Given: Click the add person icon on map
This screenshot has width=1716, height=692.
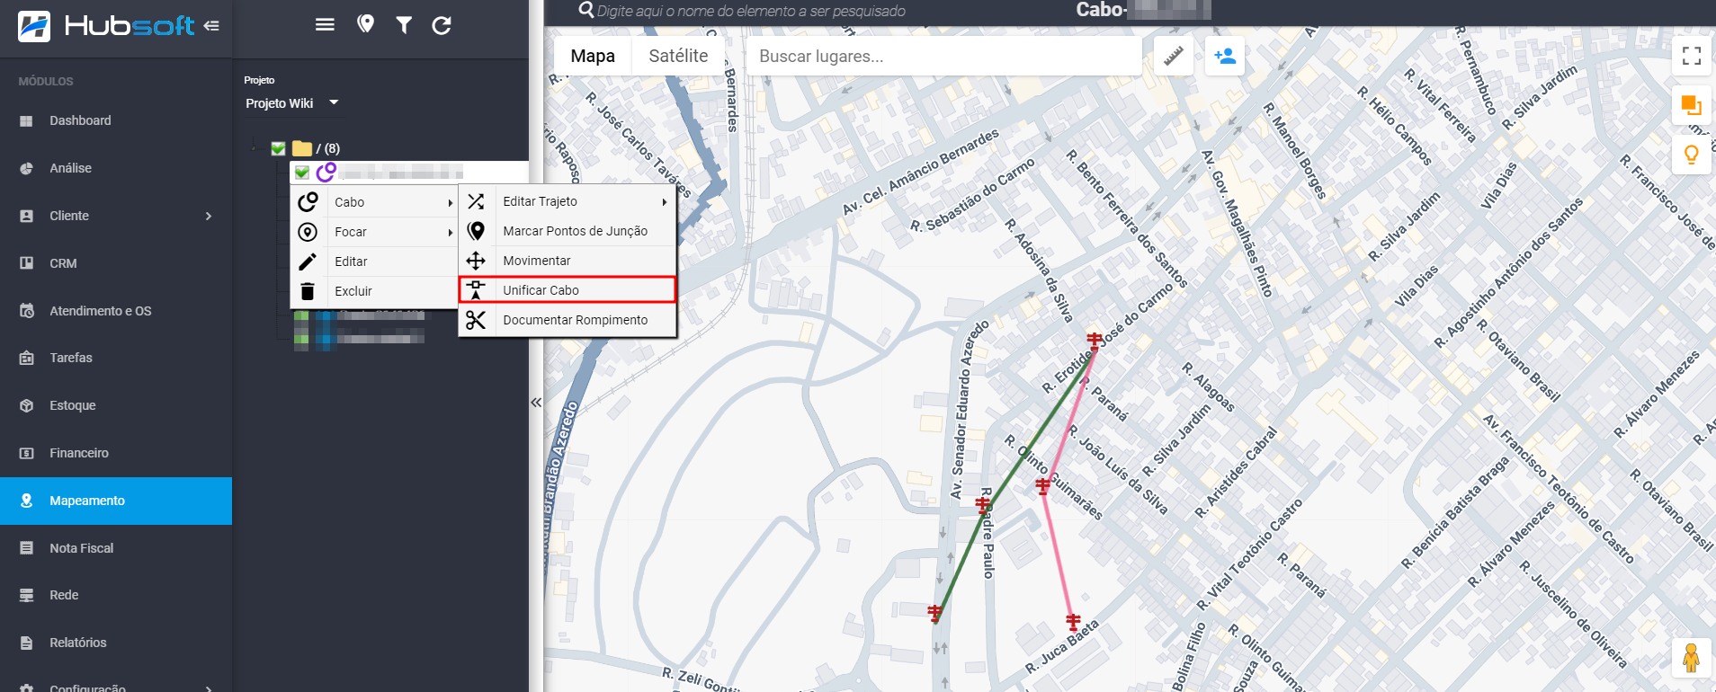Looking at the screenshot, I should (x=1224, y=56).
